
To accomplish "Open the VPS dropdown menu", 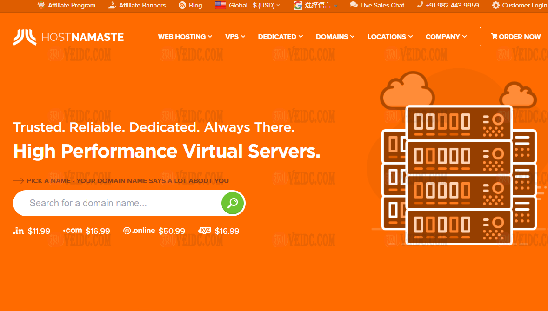I will click(235, 36).
